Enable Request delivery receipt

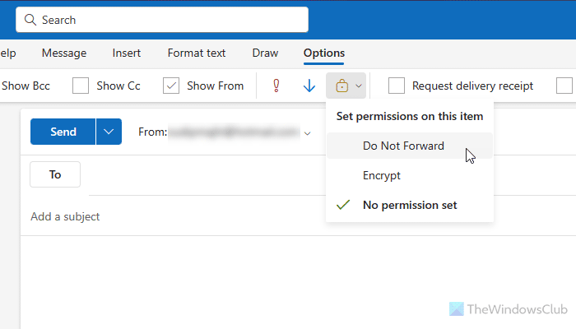(397, 86)
